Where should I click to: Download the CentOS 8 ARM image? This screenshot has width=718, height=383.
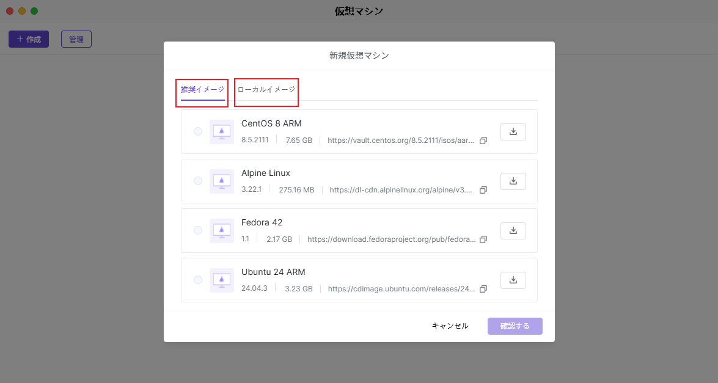[x=513, y=131]
